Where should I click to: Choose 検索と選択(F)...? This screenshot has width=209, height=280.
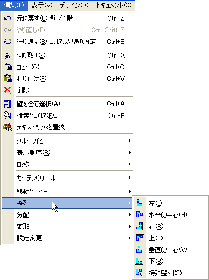tap(68, 115)
